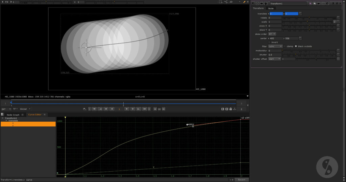Click the purple node color icon
Screen dimensions: 346x182
(310, 3)
